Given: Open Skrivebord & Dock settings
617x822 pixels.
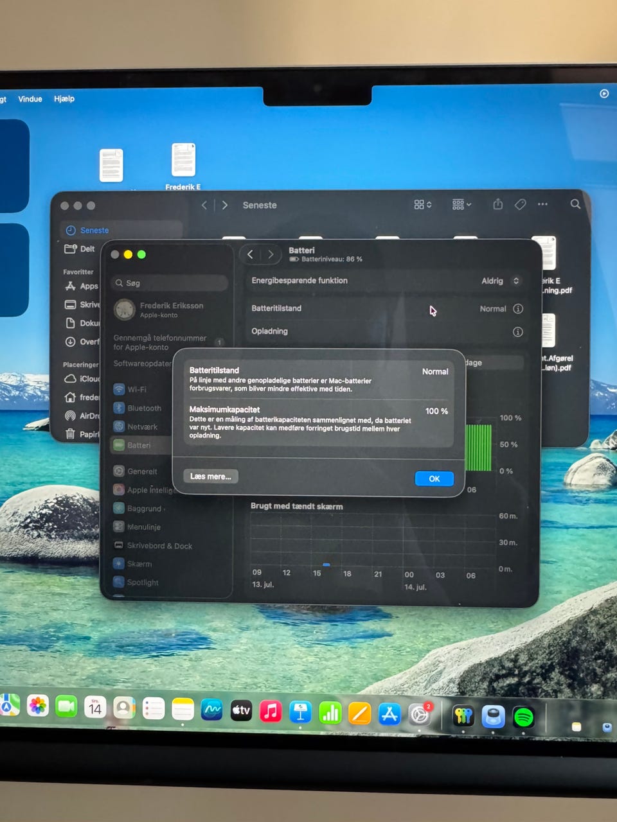Looking at the screenshot, I should pos(153,546).
